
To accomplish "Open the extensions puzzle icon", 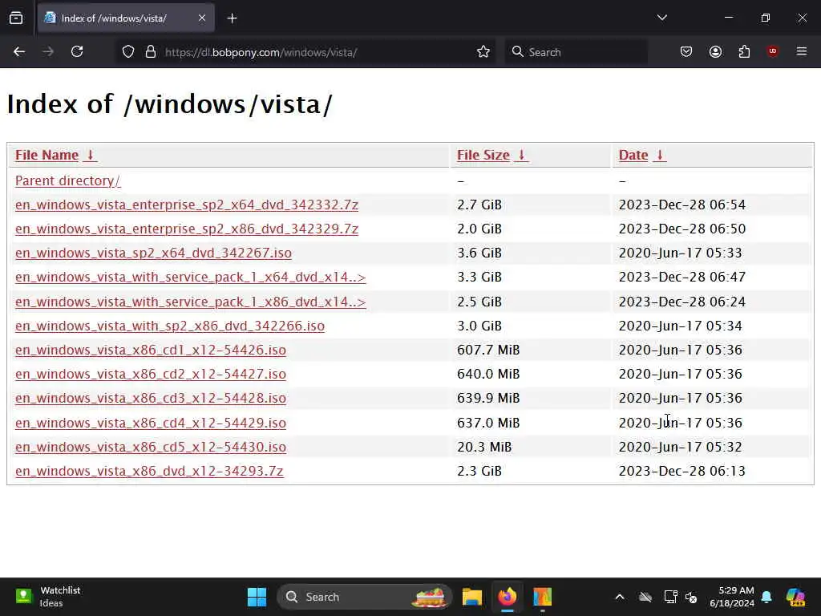I will click(x=744, y=51).
